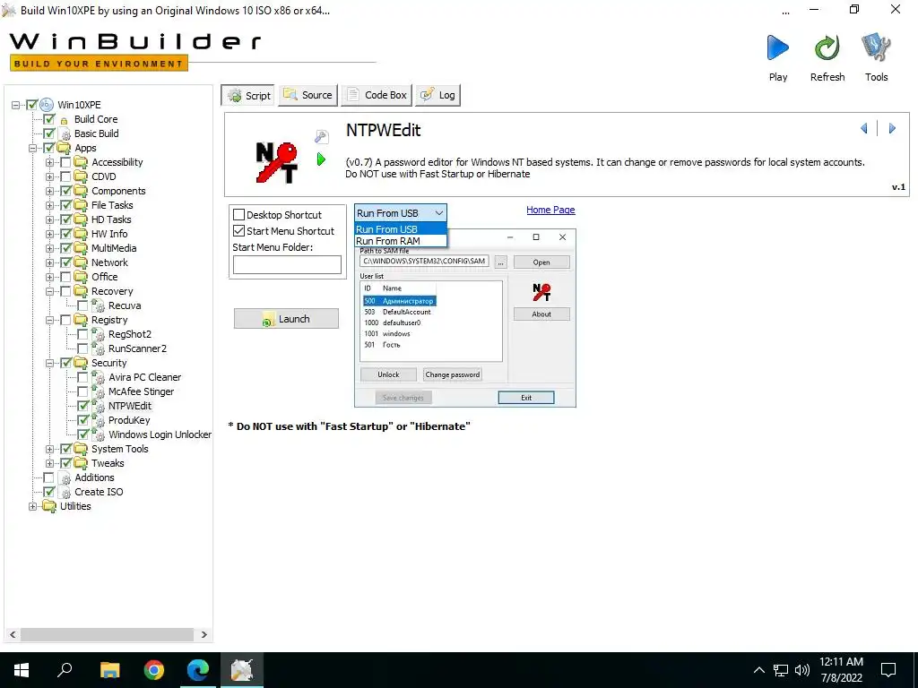Click the Play build icon
This screenshot has width=918, height=688.
[777, 48]
